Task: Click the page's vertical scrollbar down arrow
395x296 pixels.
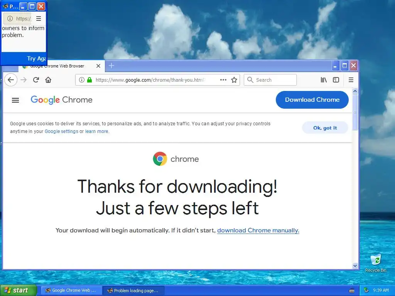Action: (x=355, y=266)
